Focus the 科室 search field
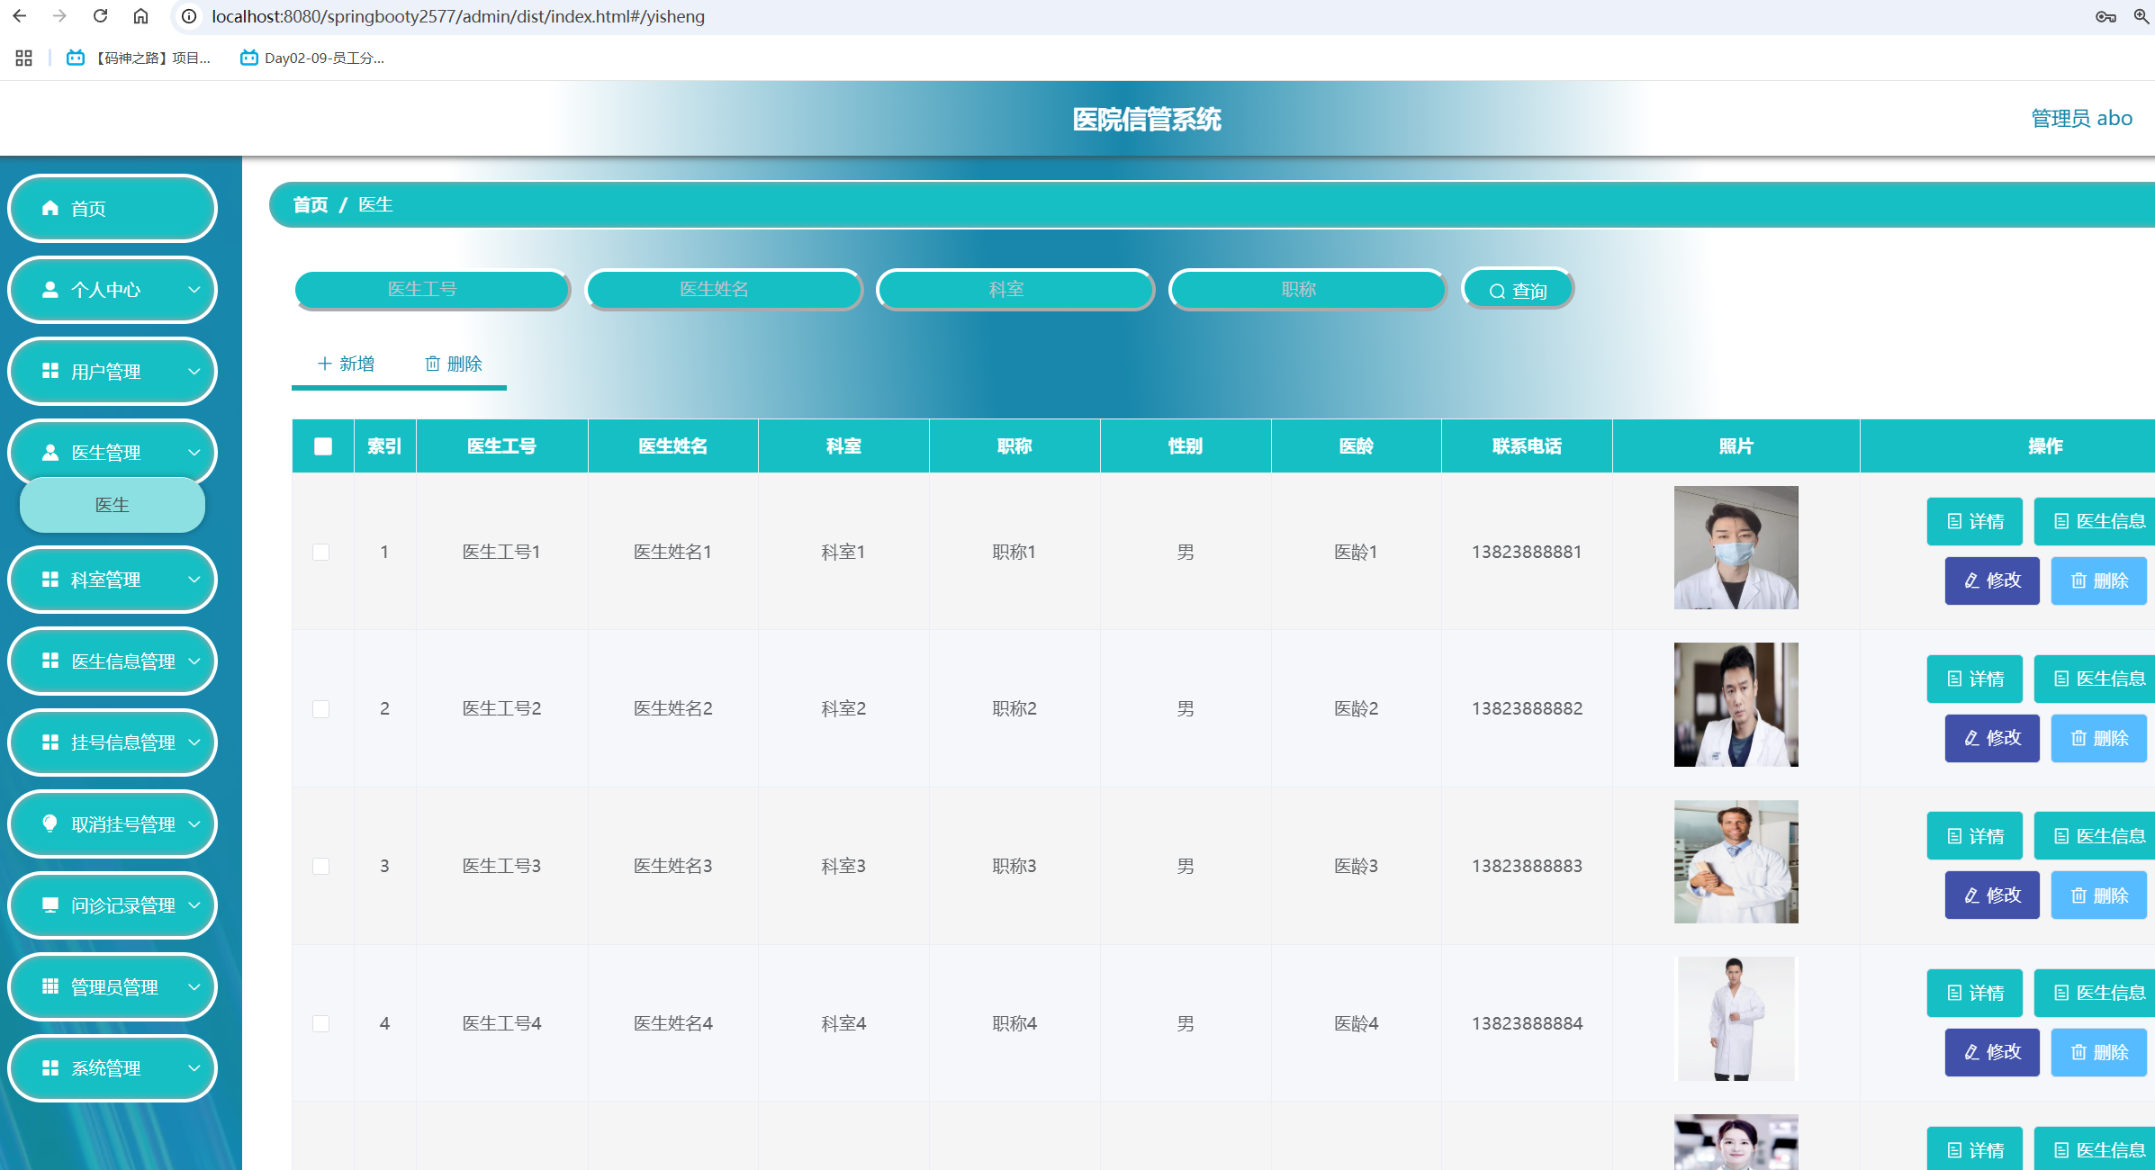Image resolution: width=2155 pixels, height=1170 pixels. pyautogui.click(x=1015, y=289)
